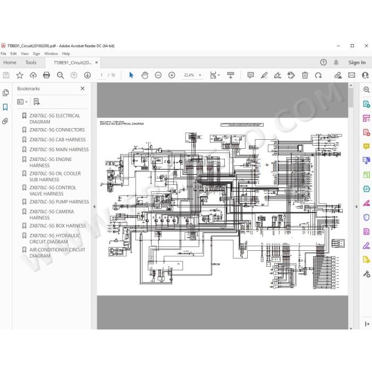The height and width of the screenshot is (372, 372).
Task: Open ZX870LC-5G CAB HARNESS bookmark
Action: tap(57, 139)
